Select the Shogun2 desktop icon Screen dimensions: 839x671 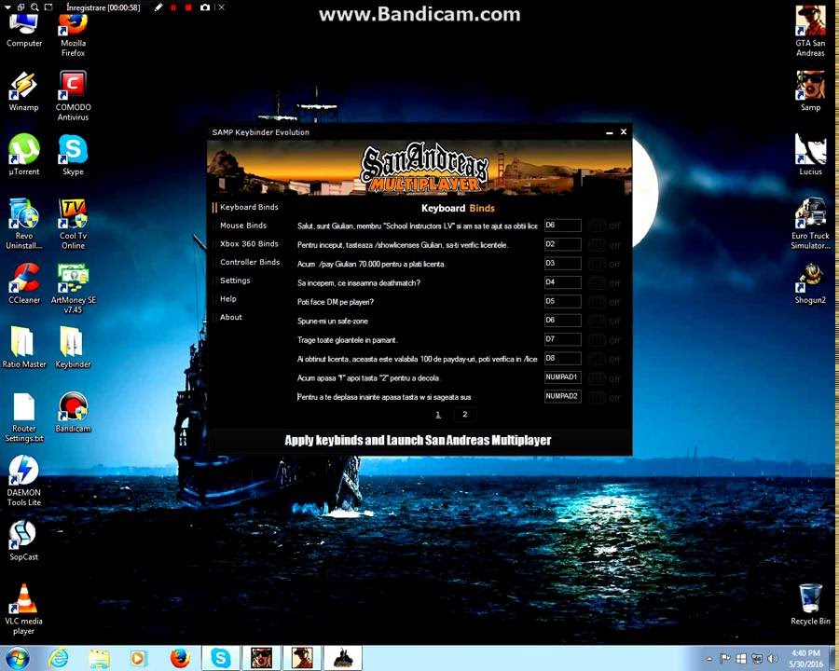(x=810, y=283)
